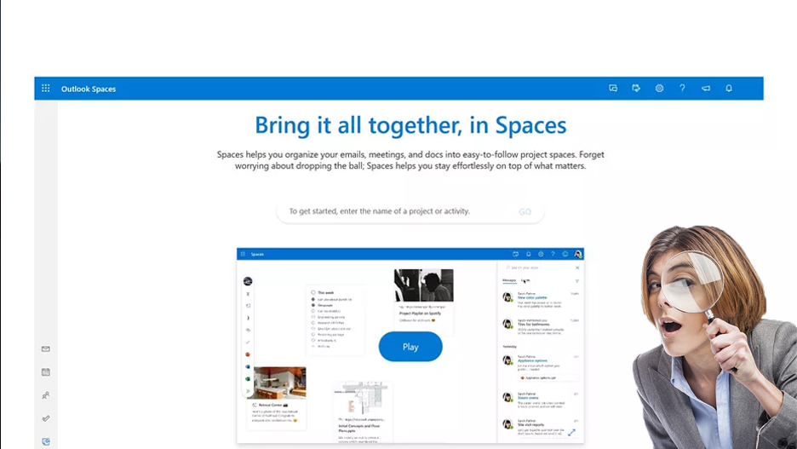Switch to Mail in left rail
This screenshot has height=449, width=797.
(x=46, y=348)
